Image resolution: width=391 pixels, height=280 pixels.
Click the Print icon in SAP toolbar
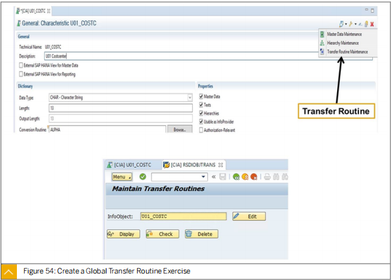tap(268, 177)
